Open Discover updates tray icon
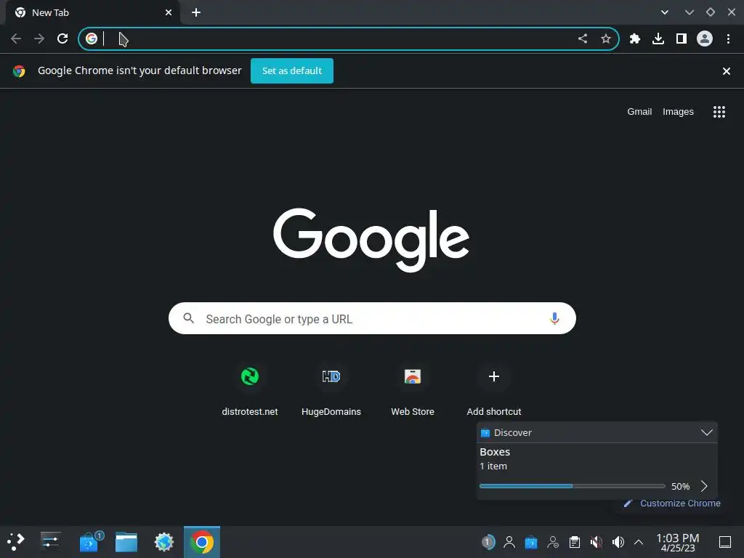744x558 pixels. point(531,542)
